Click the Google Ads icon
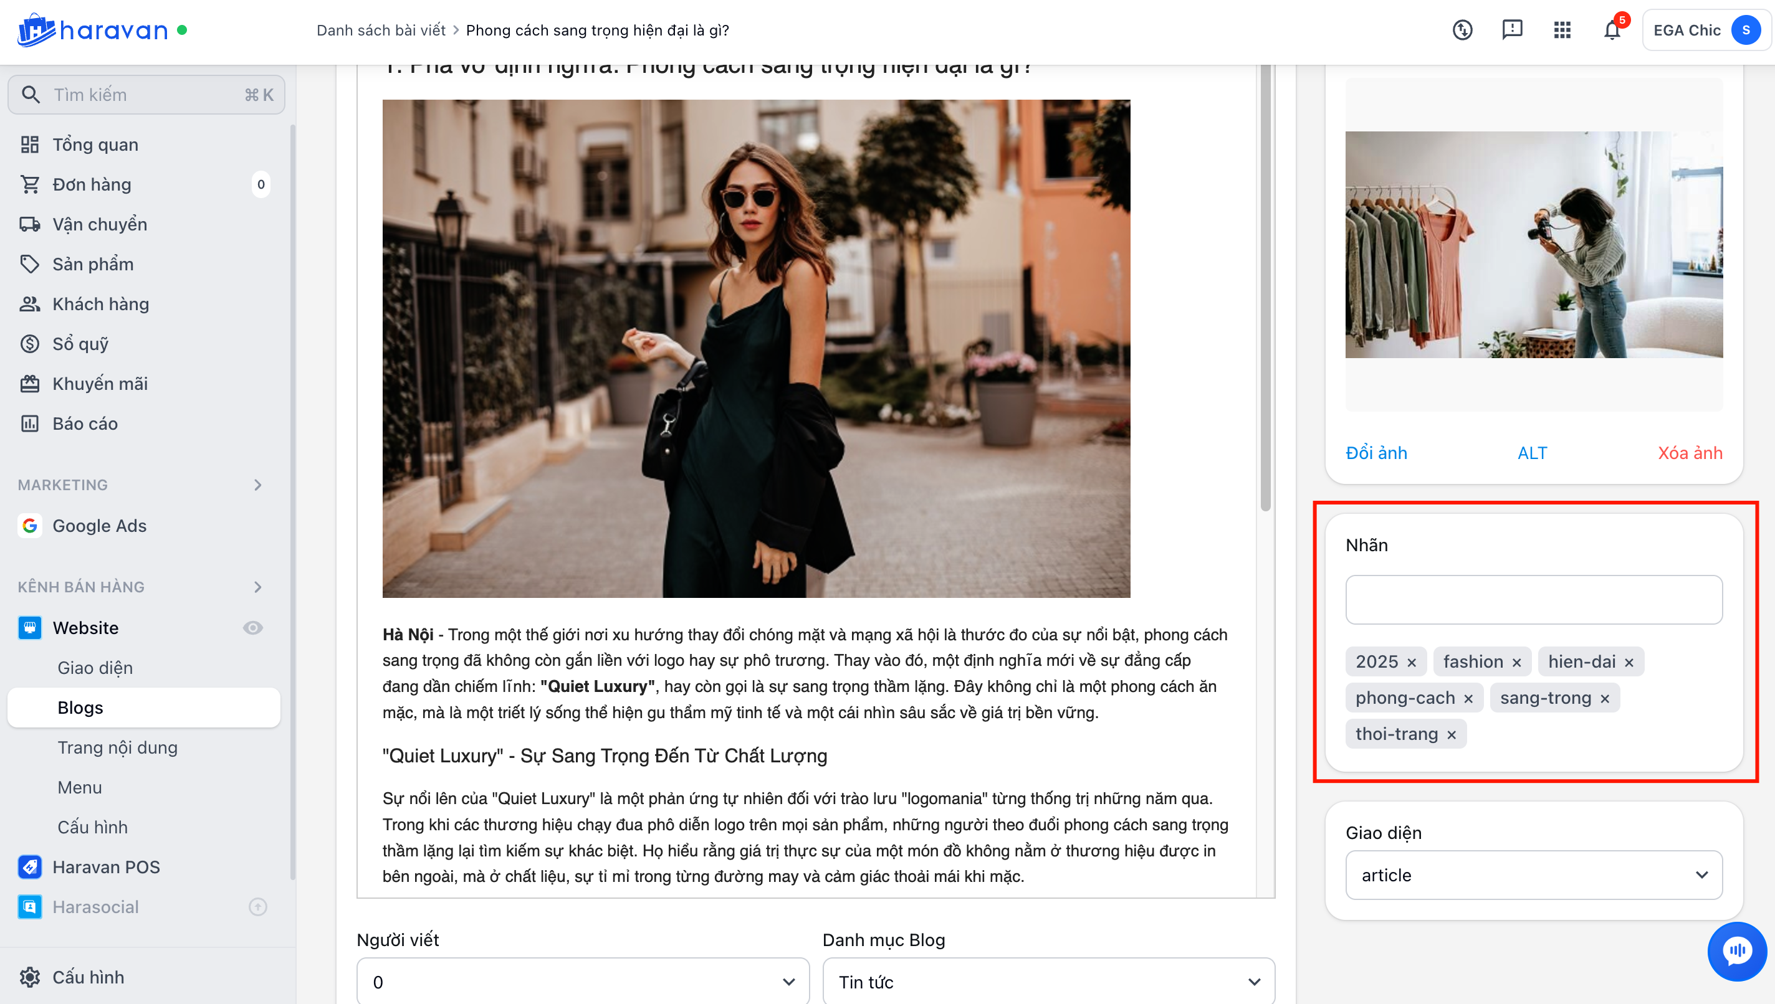This screenshot has width=1775, height=1004. (30, 526)
